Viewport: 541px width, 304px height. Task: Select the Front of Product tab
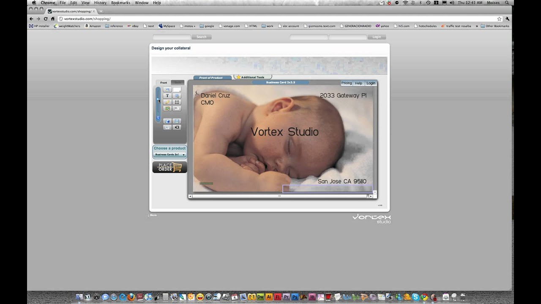pos(212,78)
